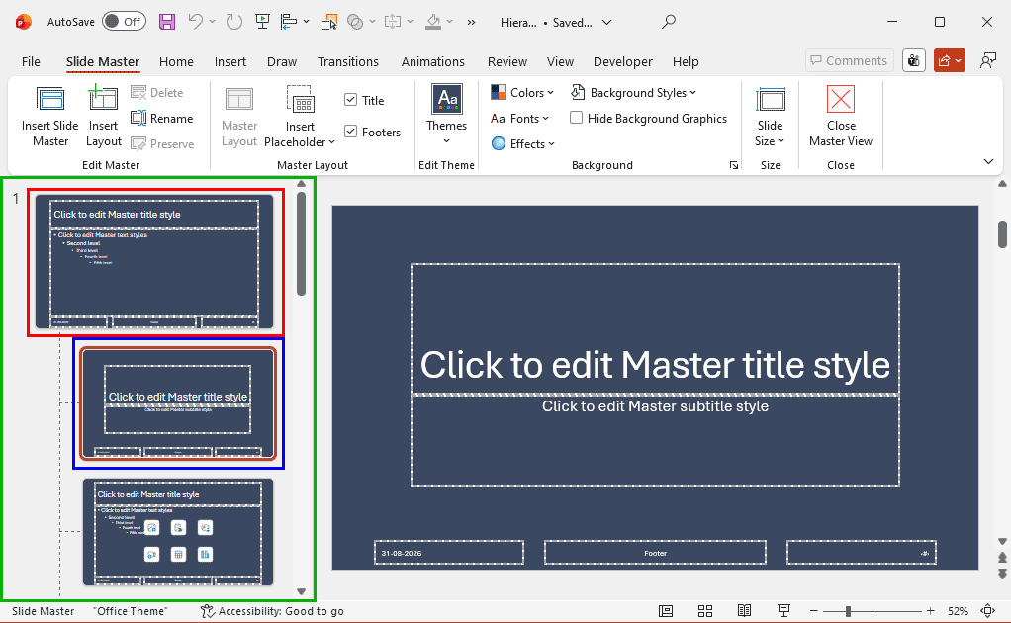This screenshot has height=623, width=1011.
Task: Click the Redo icon in title bar
Action: pos(234,22)
